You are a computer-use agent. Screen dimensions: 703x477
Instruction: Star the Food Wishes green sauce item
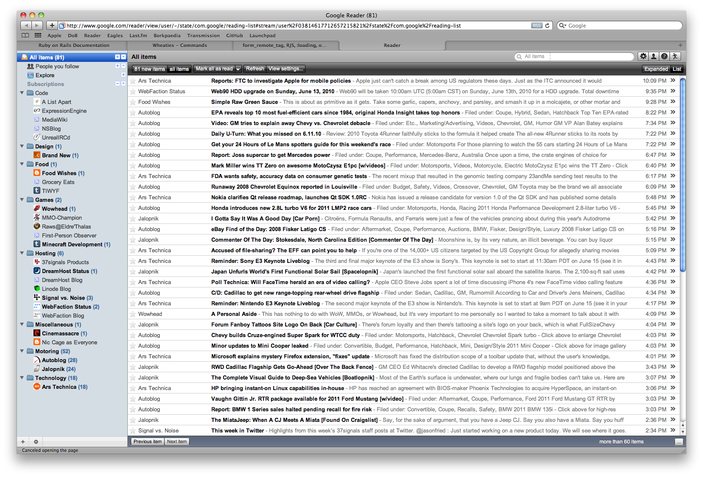tap(133, 102)
